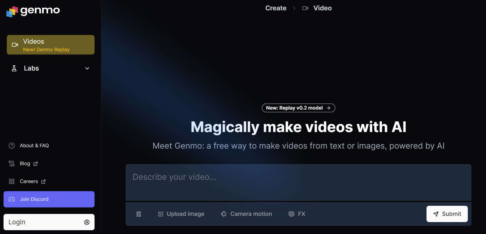Click the Login button

(49, 222)
